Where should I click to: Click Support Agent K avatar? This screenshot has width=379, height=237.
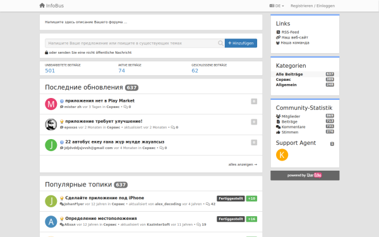coord(282,155)
